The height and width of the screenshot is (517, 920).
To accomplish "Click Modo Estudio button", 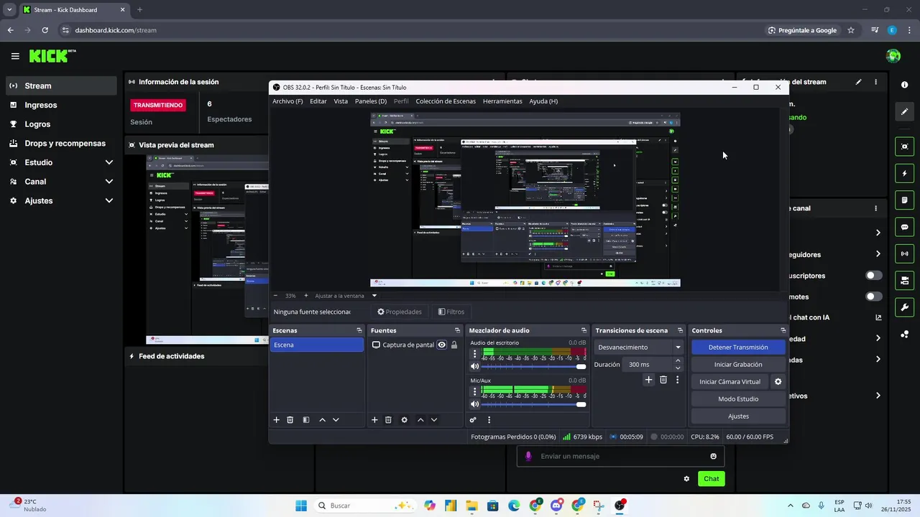I will [x=738, y=399].
